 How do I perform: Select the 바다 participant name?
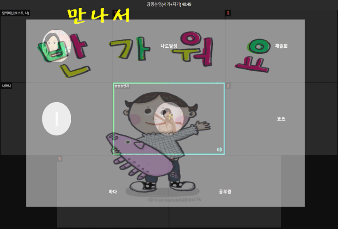[x=113, y=192]
